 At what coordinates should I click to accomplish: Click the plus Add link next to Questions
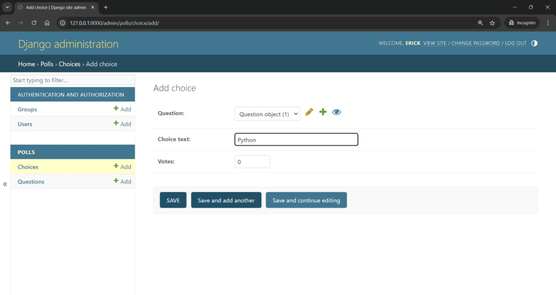pos(122,182)
